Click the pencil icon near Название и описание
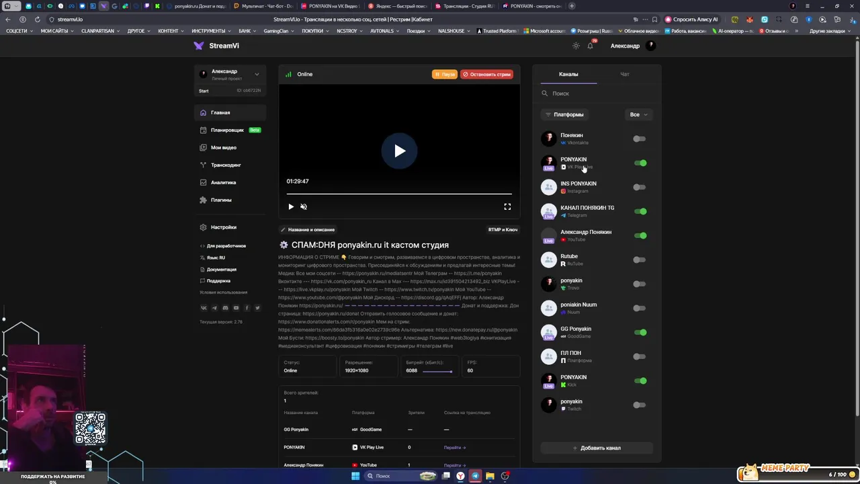 283,230
